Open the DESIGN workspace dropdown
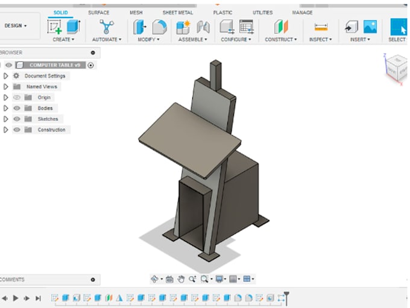The width and height of the screenshot is (410, 308). [x=16, y=26]
